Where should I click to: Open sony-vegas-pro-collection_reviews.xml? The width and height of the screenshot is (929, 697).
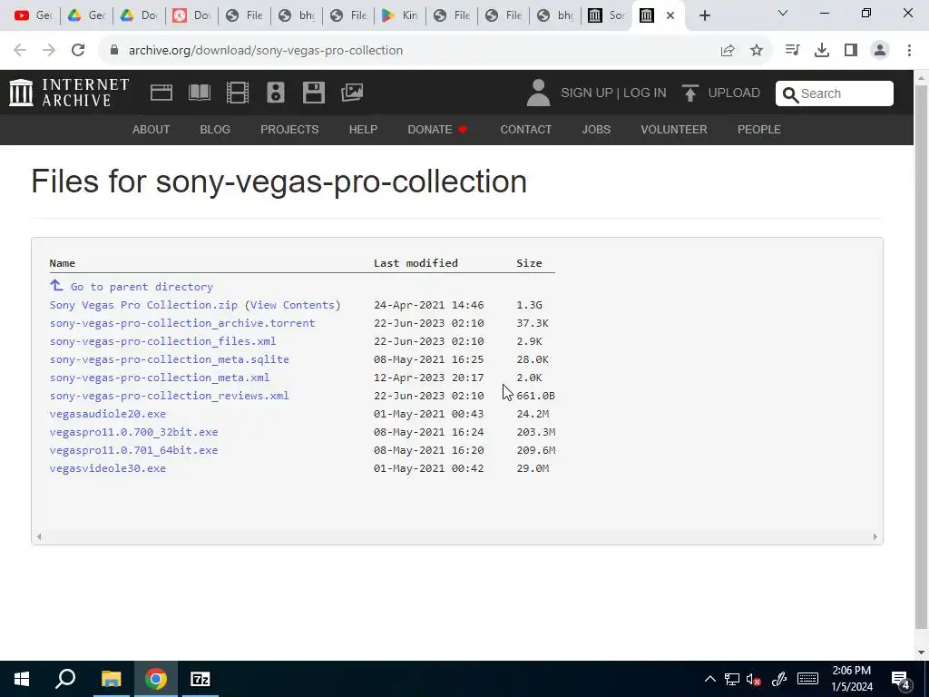(170, 396)
